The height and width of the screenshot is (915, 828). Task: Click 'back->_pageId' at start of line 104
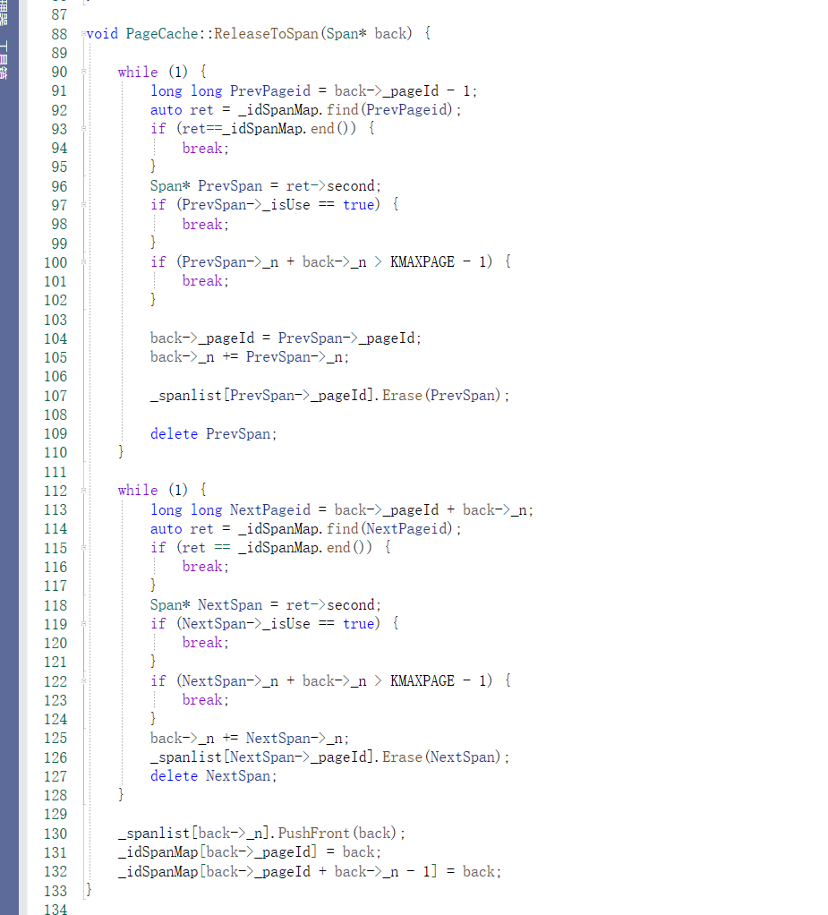202,338
